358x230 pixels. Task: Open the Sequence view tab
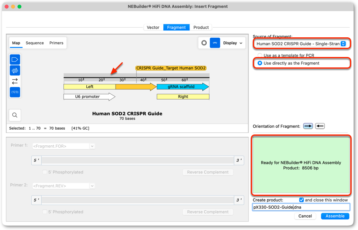pyautogui.click(x=35, y=43)
